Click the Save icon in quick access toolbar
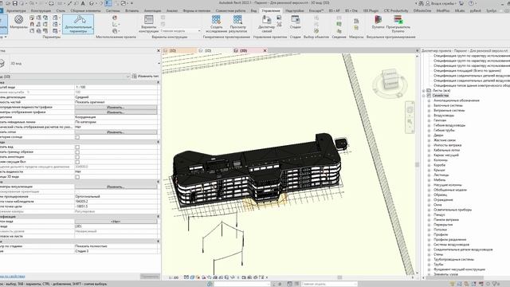This screenshot has height=287, width=510. pyautogui.click(x=14, y=3)
